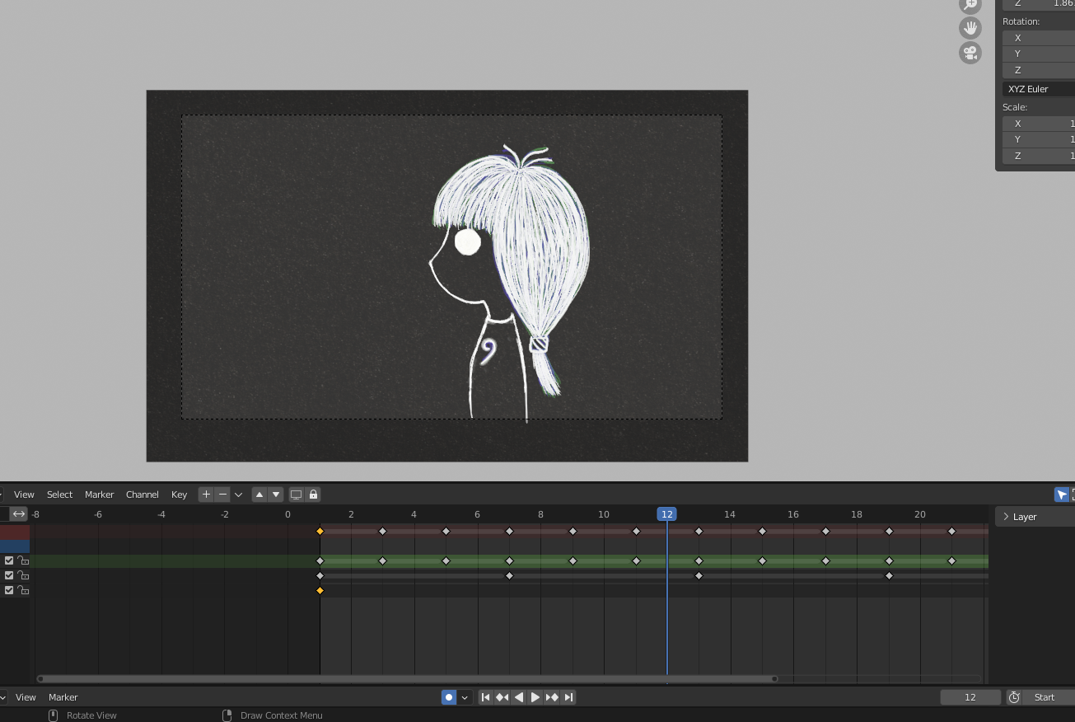Screen dimensions: 1075x722
Task: Move layer up with the up arrow
Action: pyautogui.click(x=259, y=495)
